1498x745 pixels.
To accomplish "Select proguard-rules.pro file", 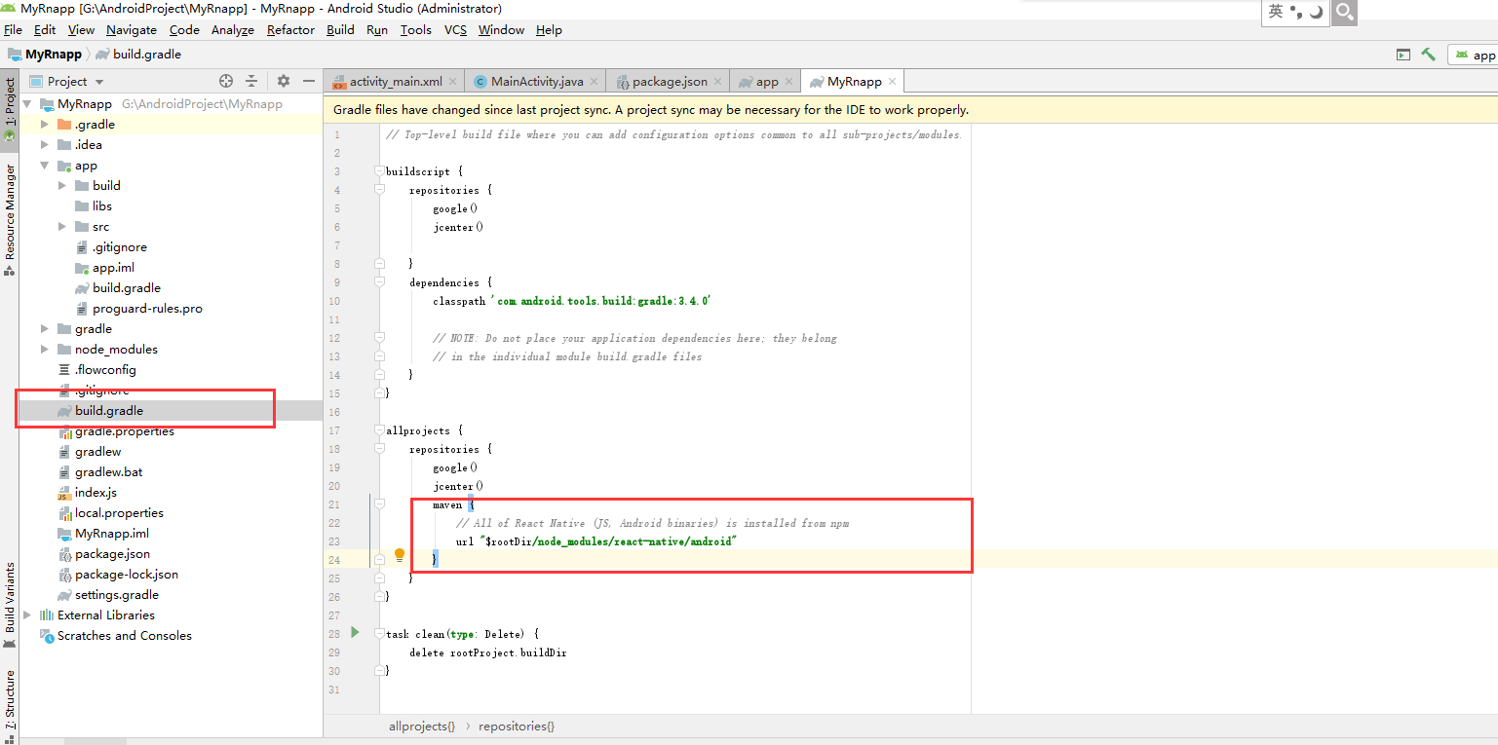I will (x=147, y=309).
